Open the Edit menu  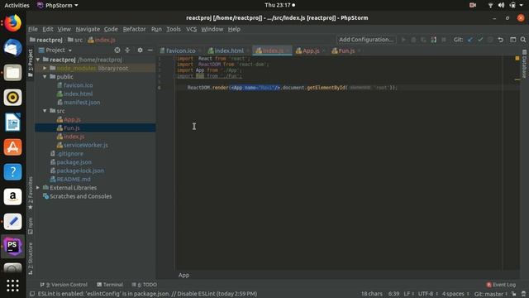(48, 29)
